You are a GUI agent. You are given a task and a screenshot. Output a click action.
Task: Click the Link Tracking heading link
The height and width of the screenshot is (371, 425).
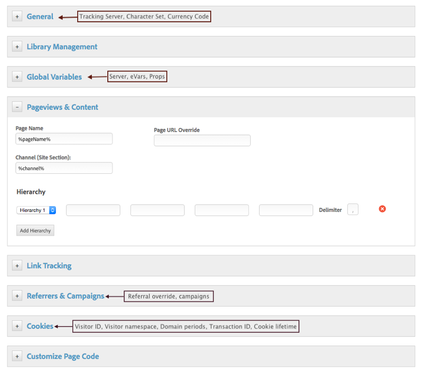(49, 265)
